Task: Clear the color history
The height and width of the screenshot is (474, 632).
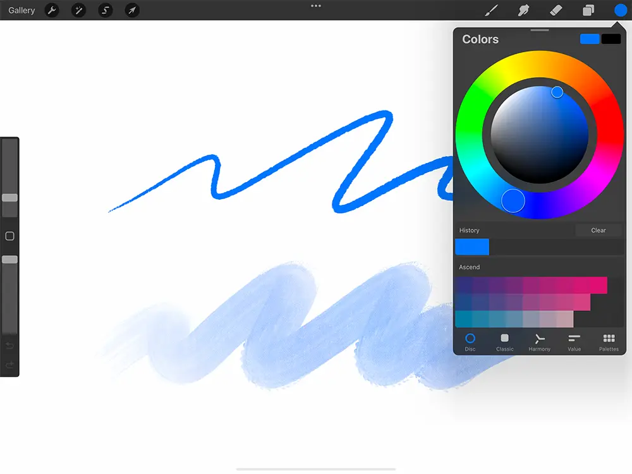Action: tap(598, 231)
